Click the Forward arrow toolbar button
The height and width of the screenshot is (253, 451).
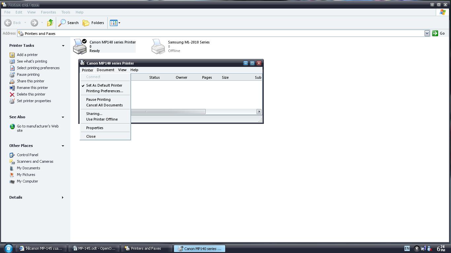34,23
